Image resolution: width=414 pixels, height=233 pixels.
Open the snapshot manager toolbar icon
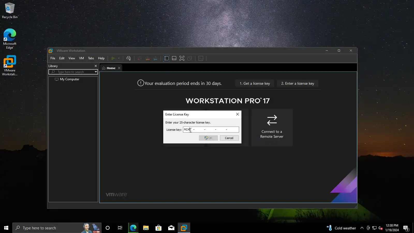(x=155, y=58)
